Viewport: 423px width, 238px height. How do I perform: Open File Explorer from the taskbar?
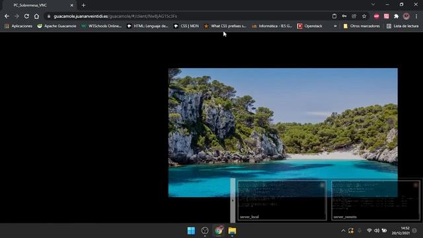point(232,231)
